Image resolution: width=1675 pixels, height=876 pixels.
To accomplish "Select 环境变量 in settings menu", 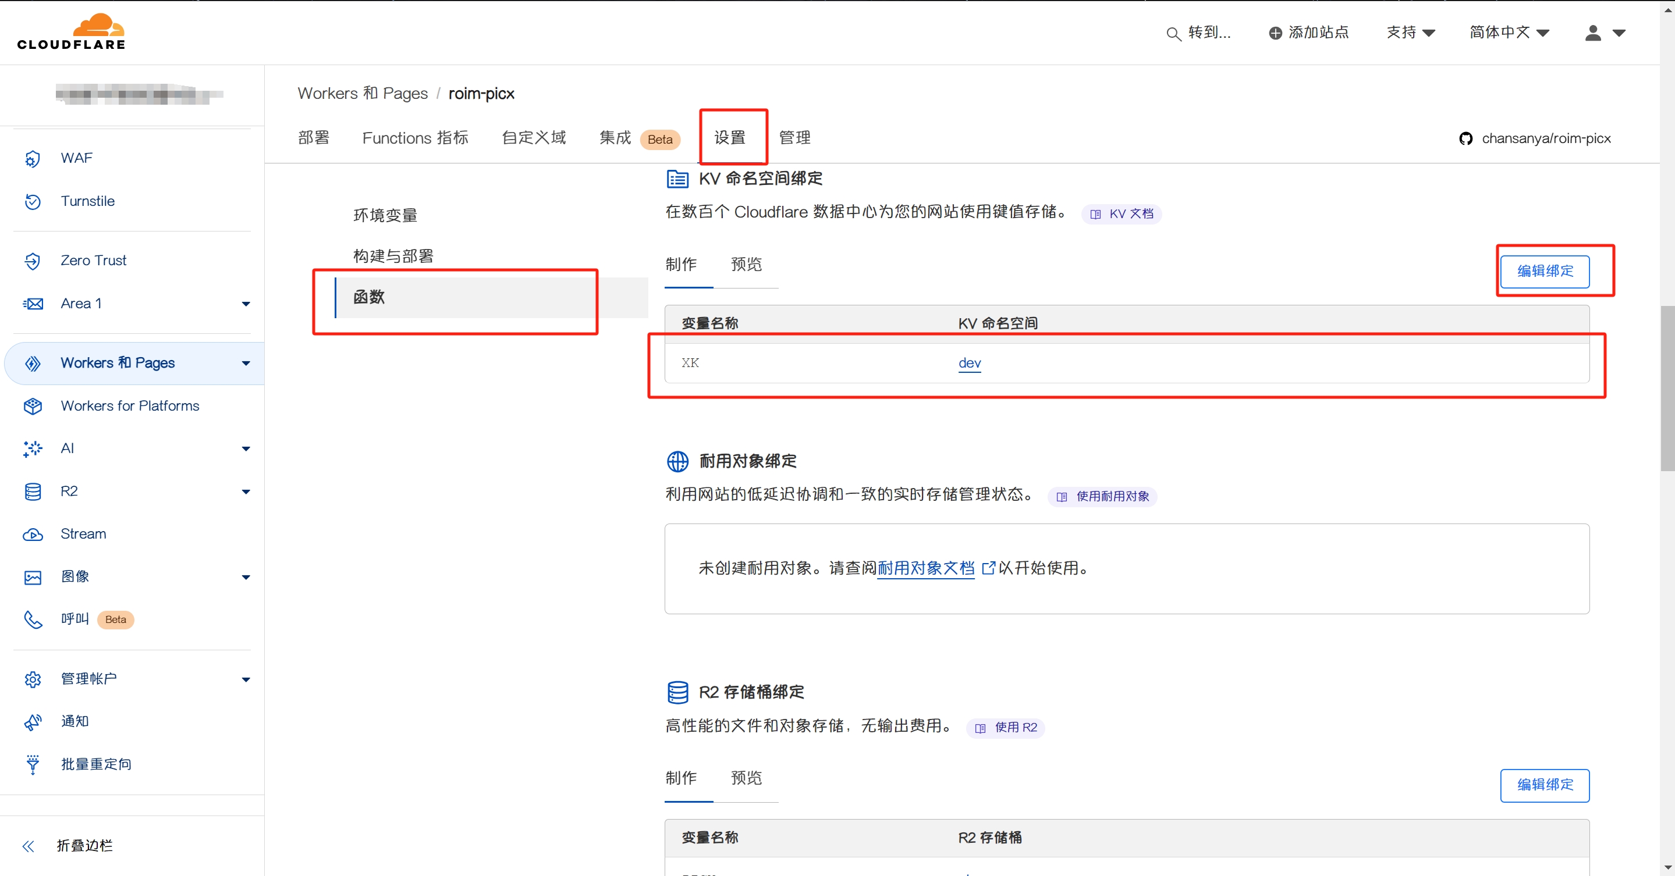I will 385,215.
